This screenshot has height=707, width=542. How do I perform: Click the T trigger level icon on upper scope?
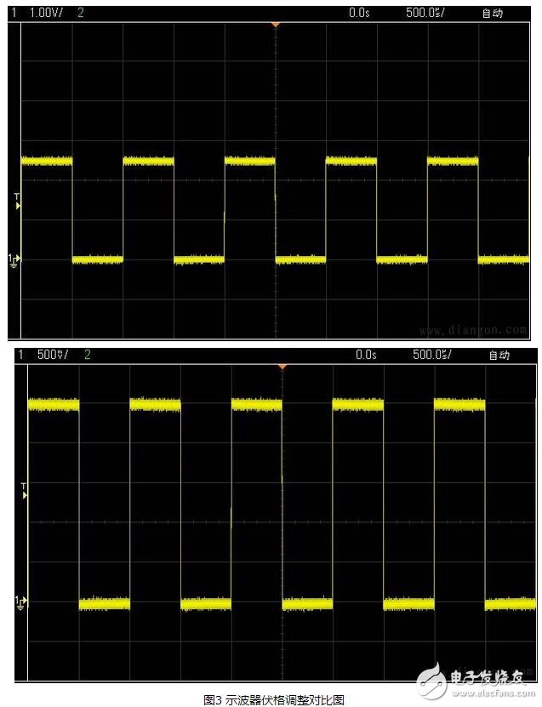pyautogui.click(x=16, y=202)
